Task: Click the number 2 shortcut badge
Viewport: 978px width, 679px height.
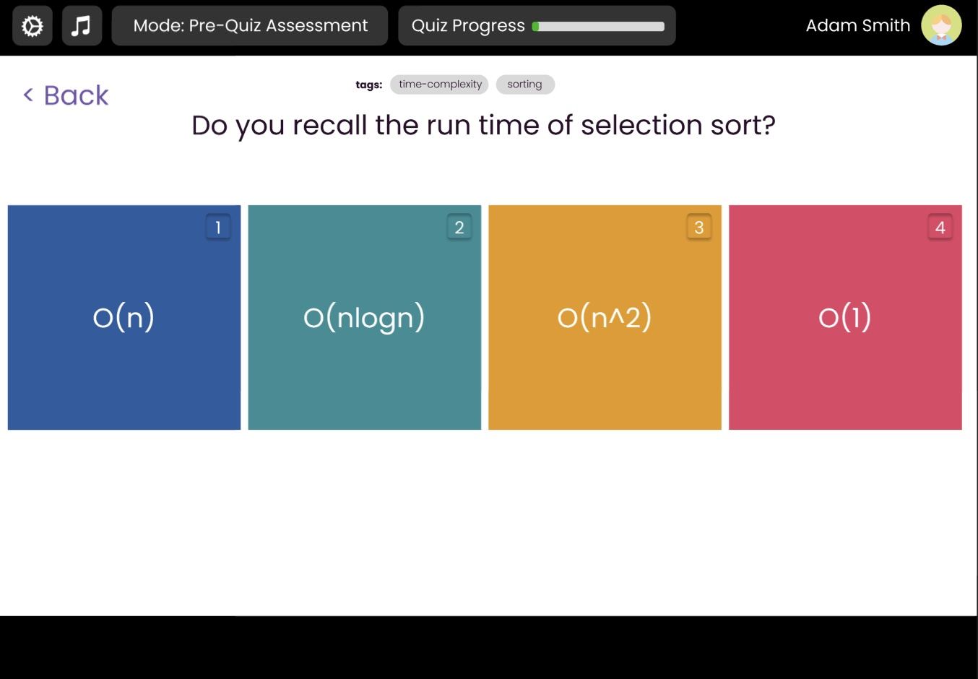Action: pos(459,228)
